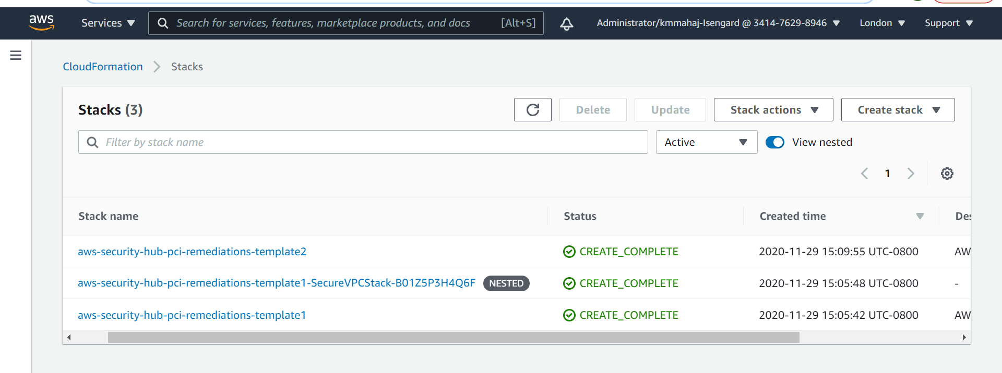Click created time 15:05:42 cell
Image resolution: width=1002 pixels, height=373 pixels.
[x=839, y=315]
